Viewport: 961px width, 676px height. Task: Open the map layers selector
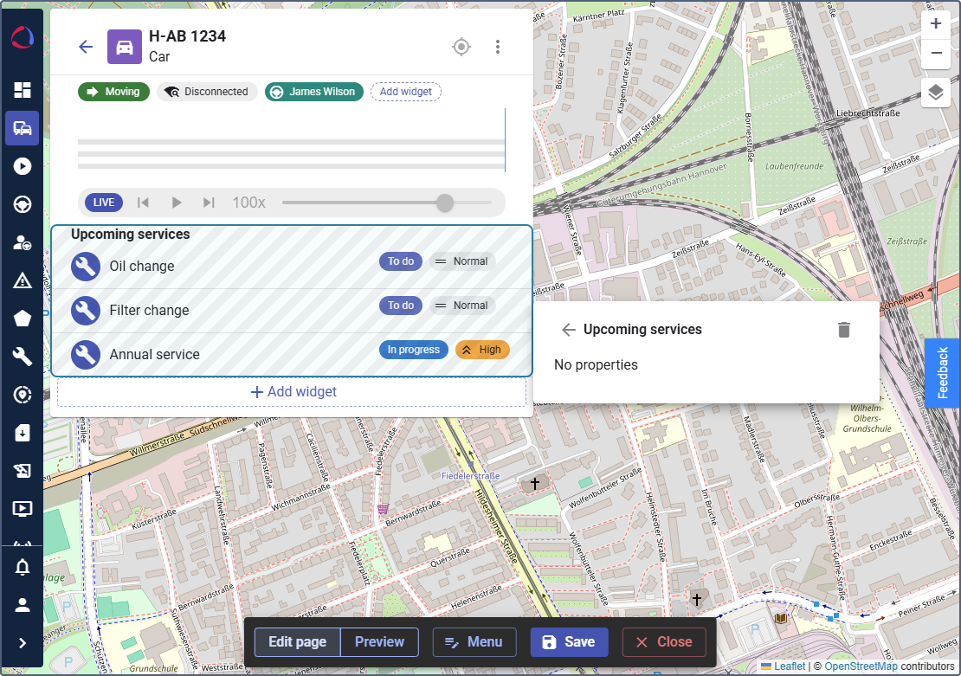click(936, 92)
